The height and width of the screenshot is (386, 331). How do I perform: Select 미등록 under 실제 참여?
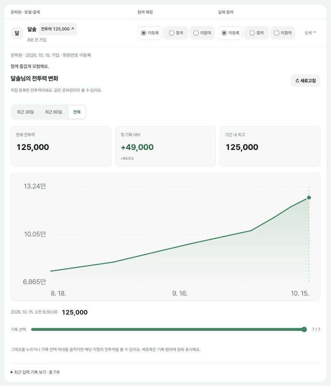230,33
